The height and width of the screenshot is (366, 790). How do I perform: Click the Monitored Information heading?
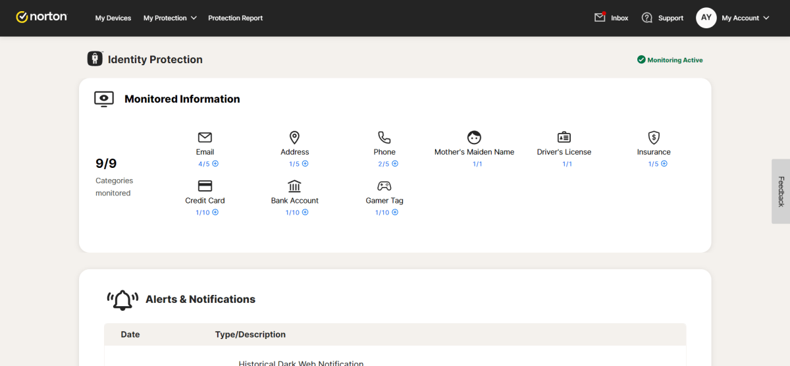click(182, 99)
